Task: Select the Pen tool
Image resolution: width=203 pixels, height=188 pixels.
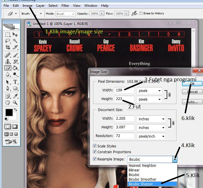Action: point(7,88)
